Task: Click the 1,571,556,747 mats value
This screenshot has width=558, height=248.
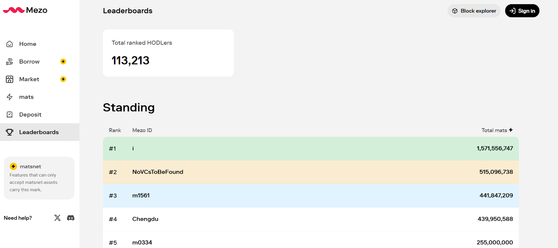Action: coord(495,148)
